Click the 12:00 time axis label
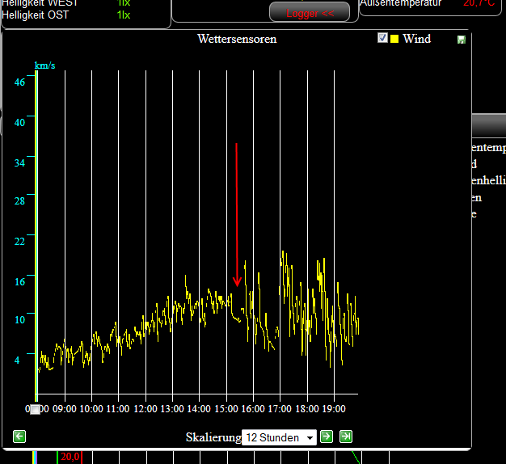This screenshot has height=464, width=506. pyautogui.click(x=145, y=409)
